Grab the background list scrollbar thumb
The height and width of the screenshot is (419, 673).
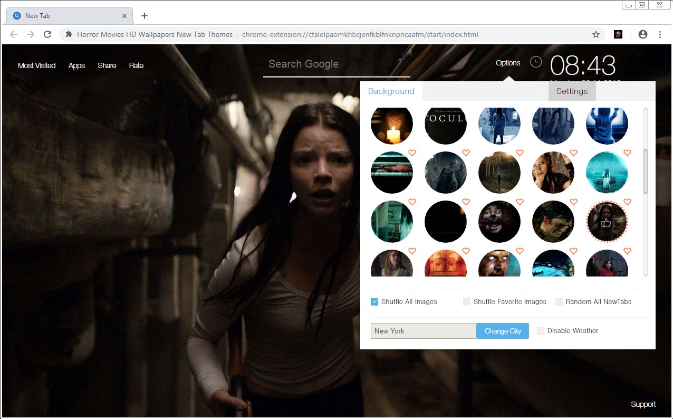coord(646,172)
